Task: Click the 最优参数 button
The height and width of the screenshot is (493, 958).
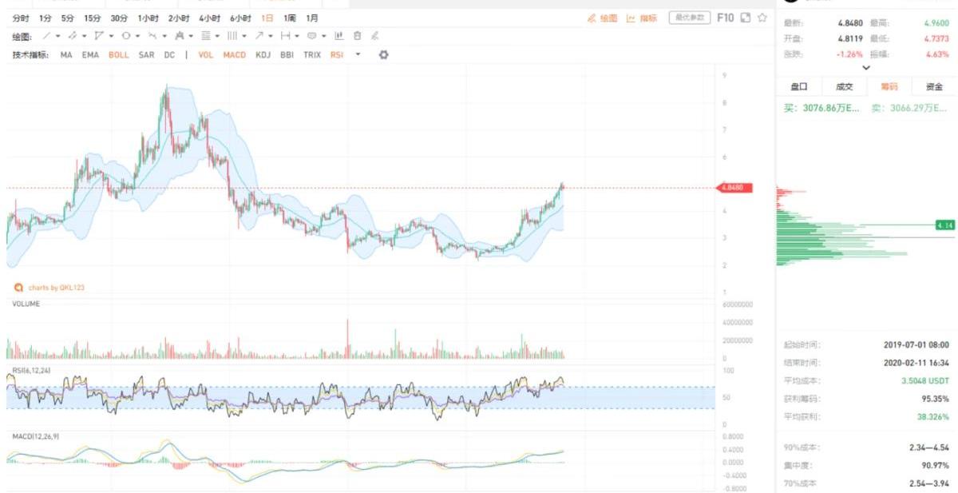Action: click(689, 18)
